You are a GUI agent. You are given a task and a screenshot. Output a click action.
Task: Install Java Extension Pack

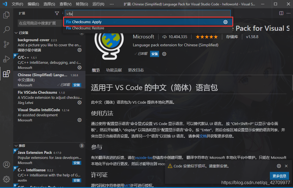(x=77, y=163)
